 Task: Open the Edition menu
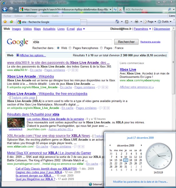[19, 16]
